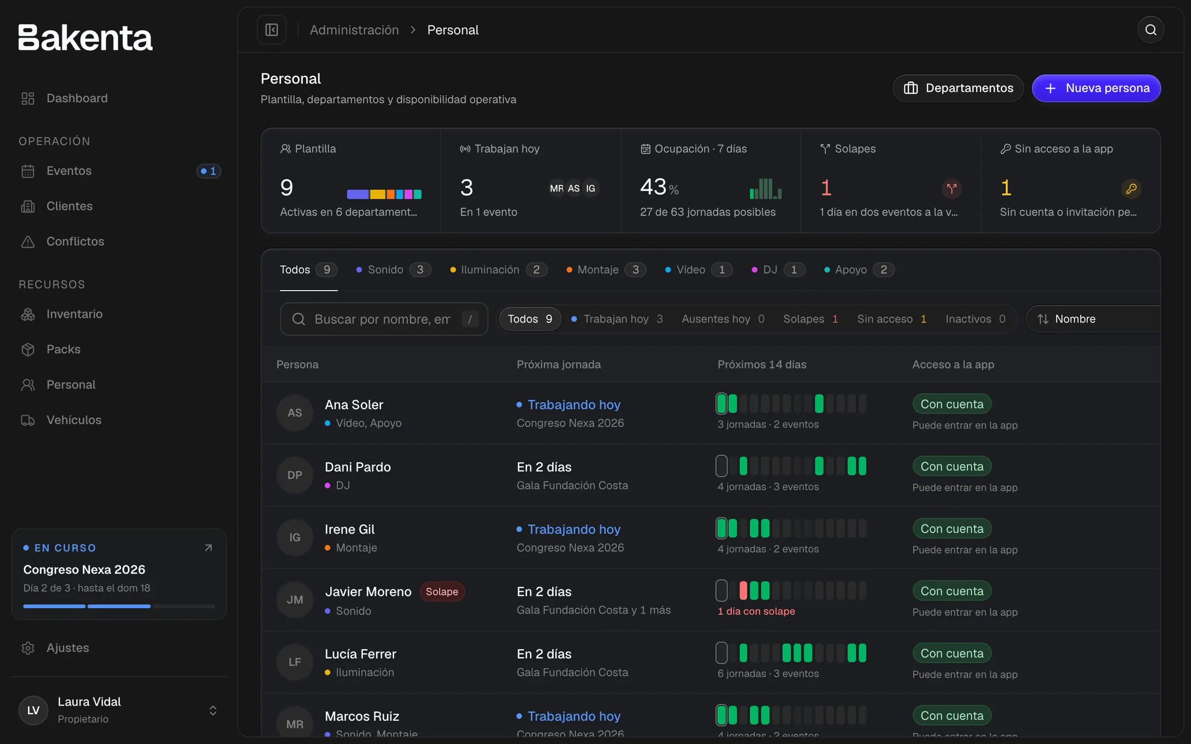1191x744 pixels.
Task: Focus the Buscar por nombre search field
Action: (384, 319)
